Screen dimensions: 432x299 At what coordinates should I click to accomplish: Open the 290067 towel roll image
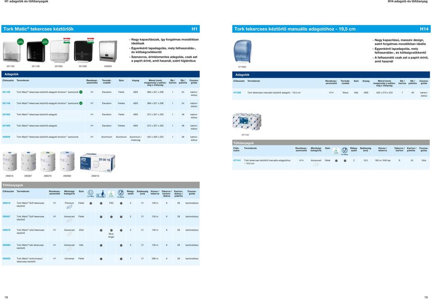[28, 162]
